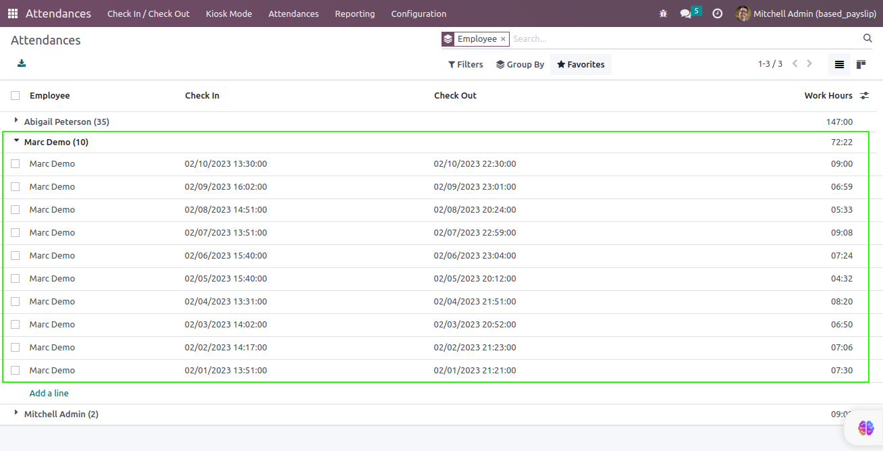The width and height of the screenshot is (883, 451).
Task: Toggle the select-all header checkbox
Action: coord(15,96)
